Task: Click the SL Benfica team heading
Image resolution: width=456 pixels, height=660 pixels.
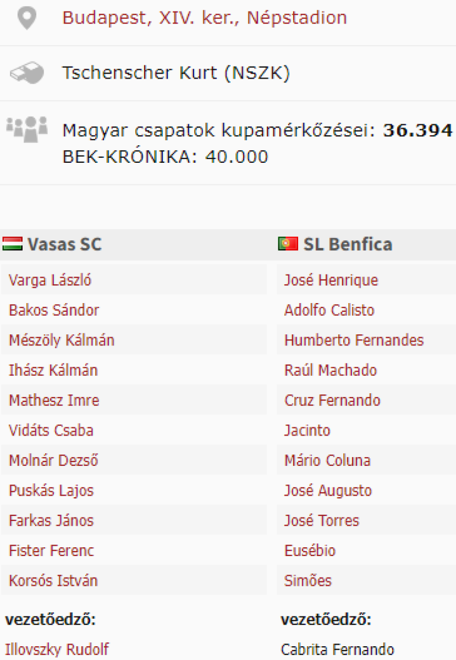Action: 348,244
